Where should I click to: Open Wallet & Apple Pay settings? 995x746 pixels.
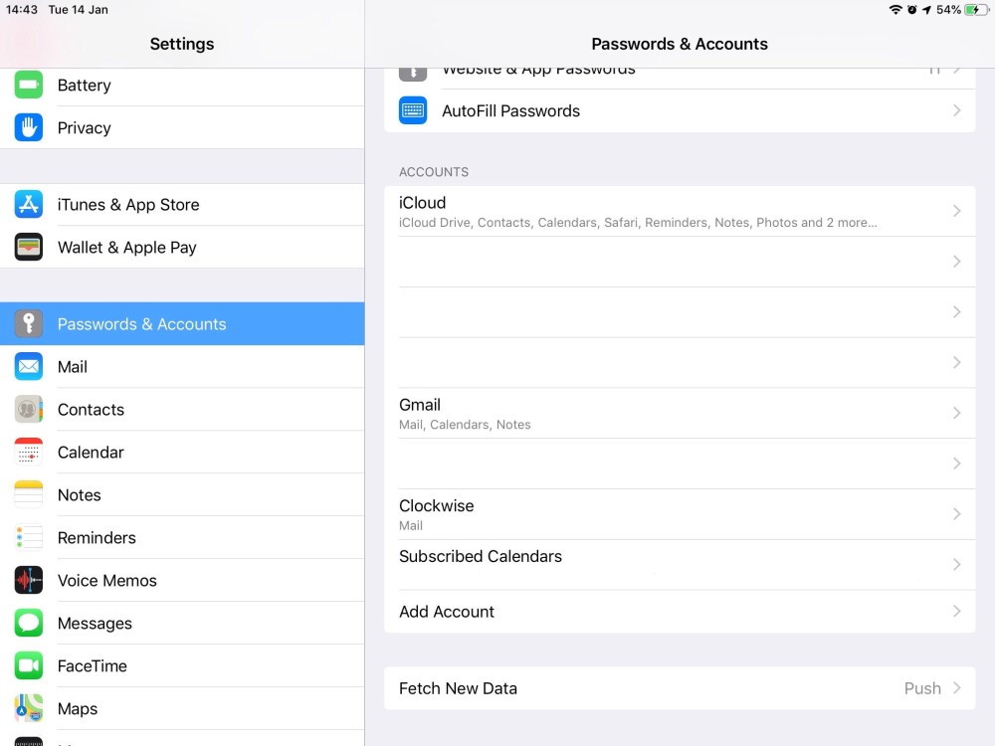182,248
